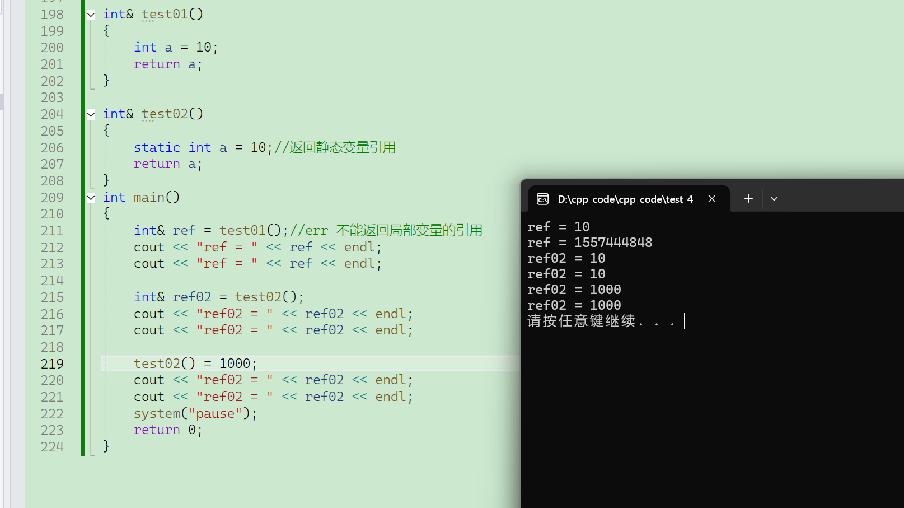Click the comment '//返回静态变量引用'
Viewport: 904px width, 508px height.
click(x=335, y=147)
